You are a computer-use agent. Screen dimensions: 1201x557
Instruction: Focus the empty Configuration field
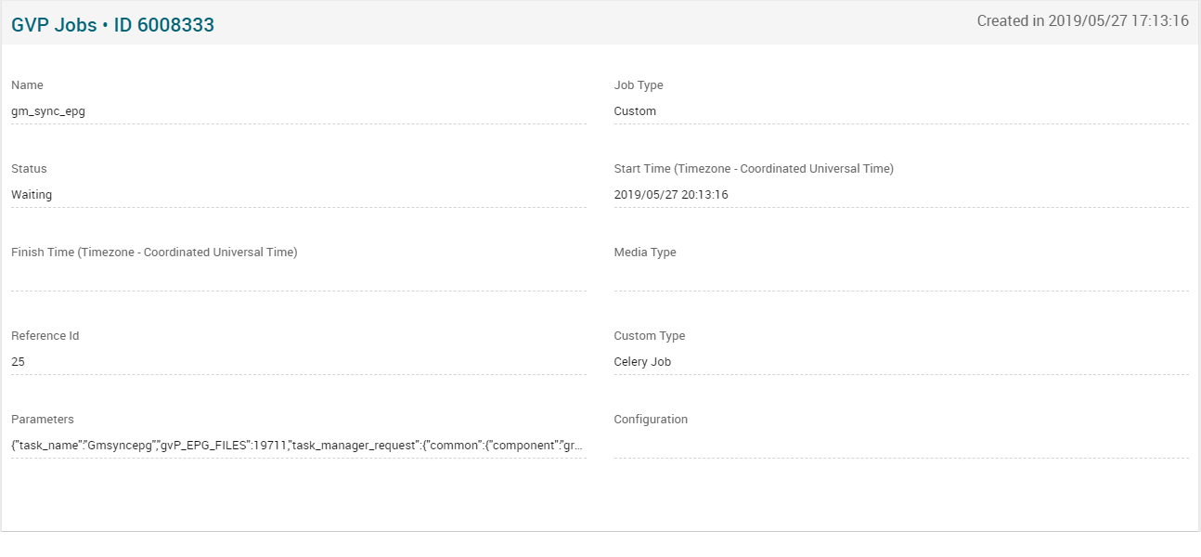[x=900, y=446]
